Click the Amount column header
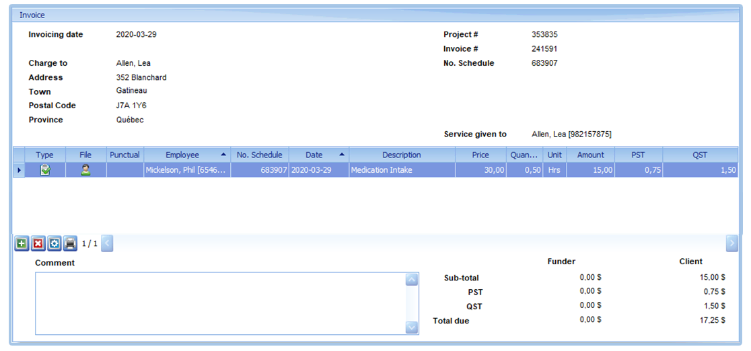 tap(591, 155)
